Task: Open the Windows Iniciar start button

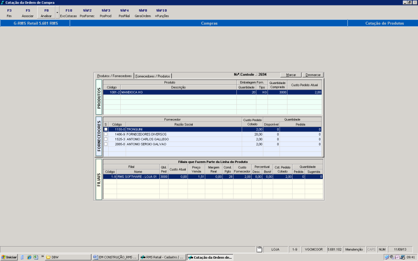Action: point(9,257)
